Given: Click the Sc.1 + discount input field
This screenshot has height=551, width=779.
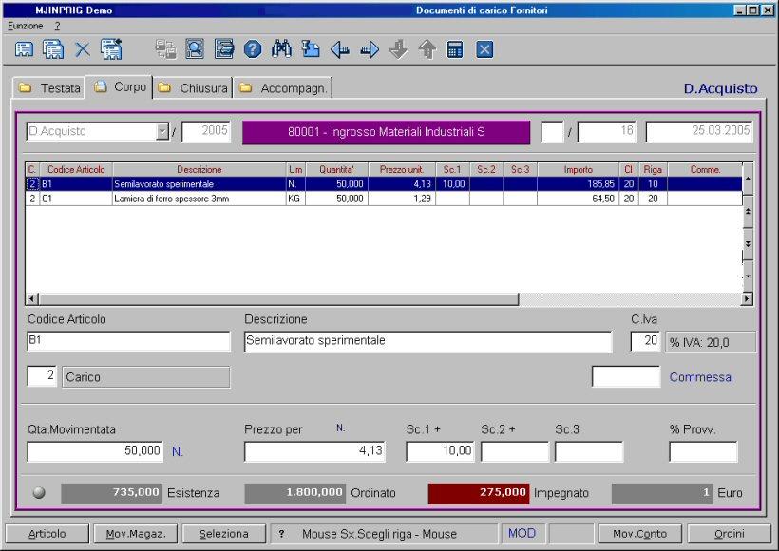Looking at the screenshot, I should click(440, 451).
